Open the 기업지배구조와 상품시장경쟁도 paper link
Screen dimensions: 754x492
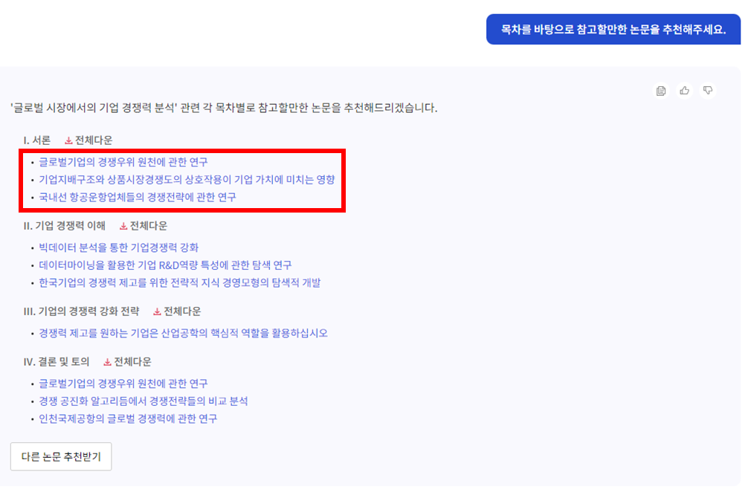pos(185,179)
